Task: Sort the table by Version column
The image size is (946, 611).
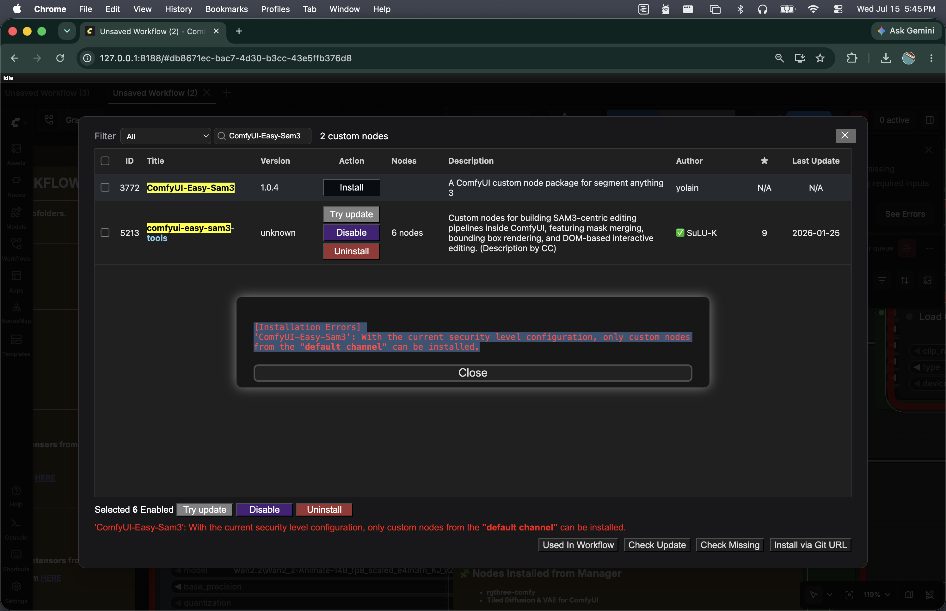Action: coord(275,161)
